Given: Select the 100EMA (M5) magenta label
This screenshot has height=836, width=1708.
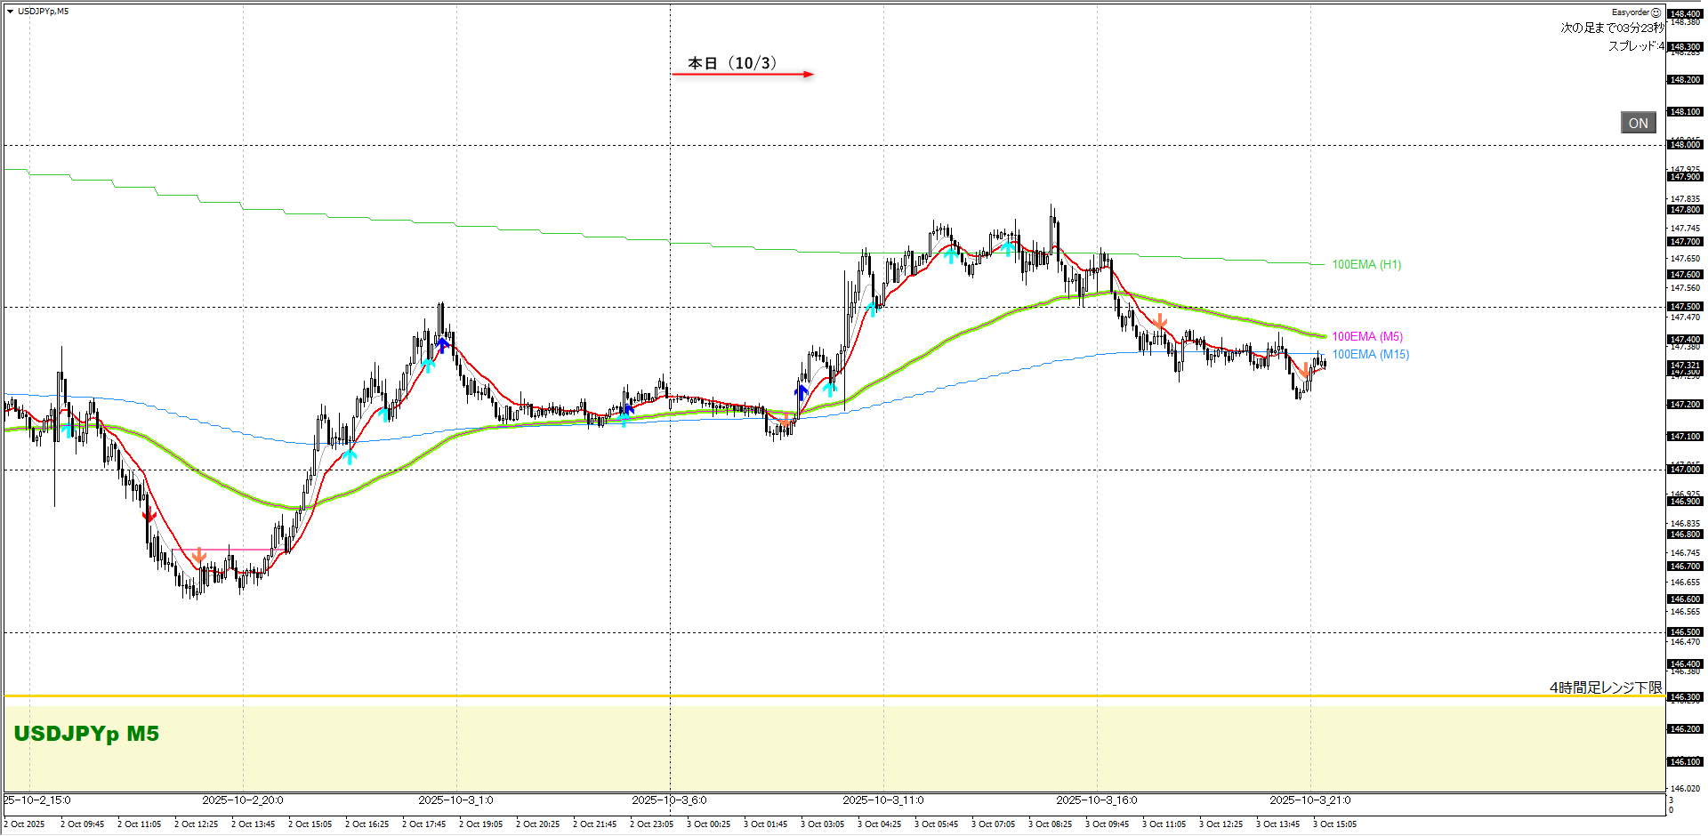Looking at the screenshot, I should 1366,337.
